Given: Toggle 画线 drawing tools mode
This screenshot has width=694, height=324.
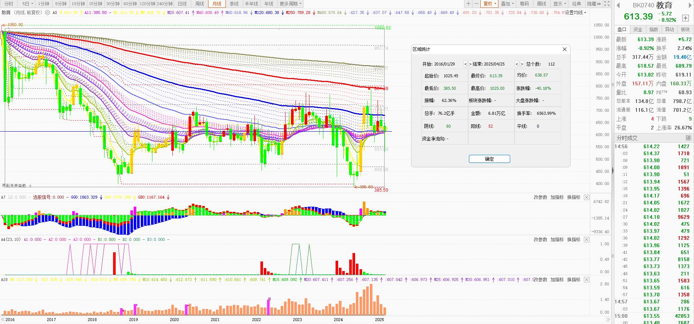Looking at the screenshot, I should coord(541,4).
